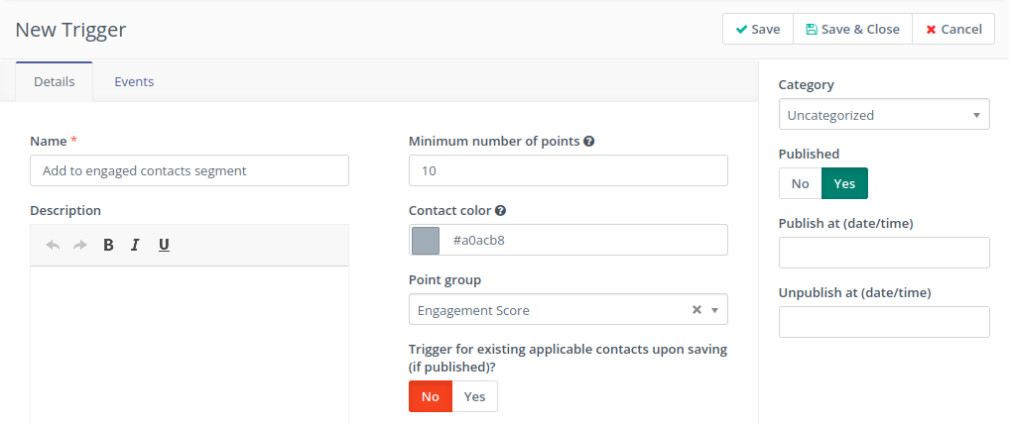Screen dimensions: 1009x425
Task: Set Published toggle to No
Action: point(801,183)
